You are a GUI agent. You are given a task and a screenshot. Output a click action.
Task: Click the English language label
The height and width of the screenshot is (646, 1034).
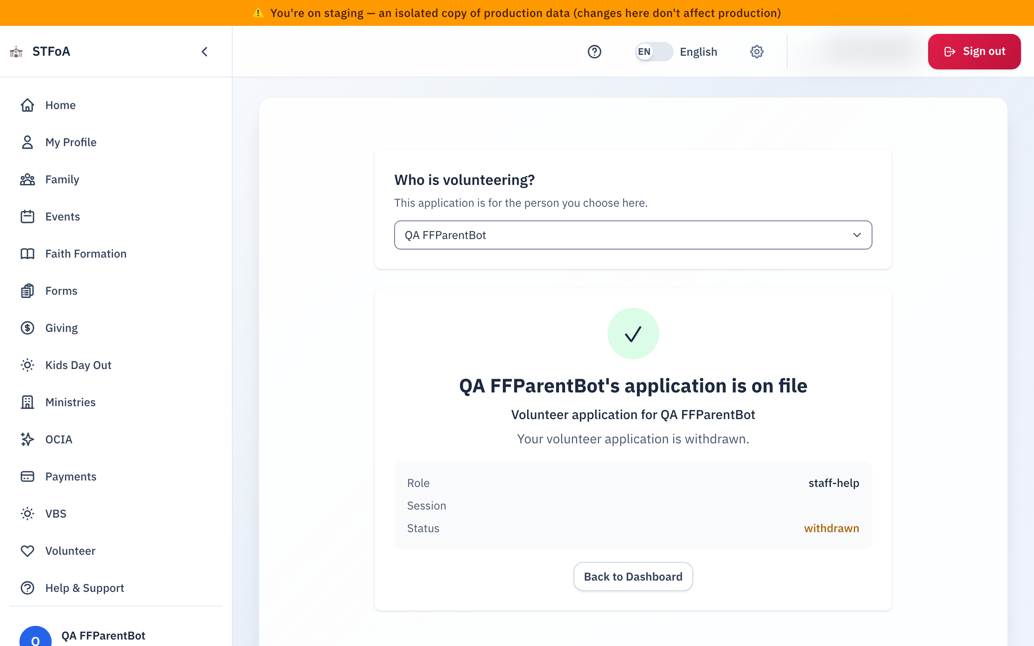[699, 52]
